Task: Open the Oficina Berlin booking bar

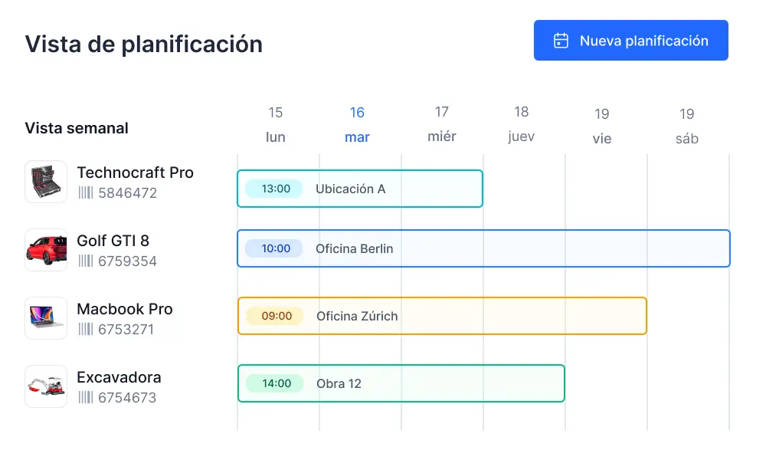Action: point(483,248)
